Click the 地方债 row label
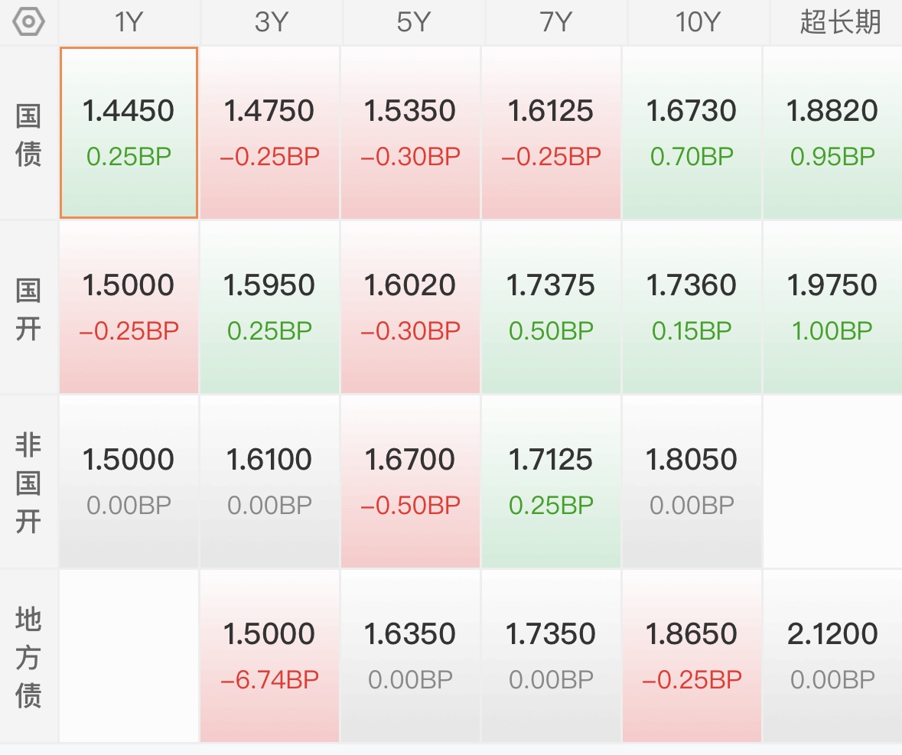Viewport: 902px width, 755px height. 28,657
